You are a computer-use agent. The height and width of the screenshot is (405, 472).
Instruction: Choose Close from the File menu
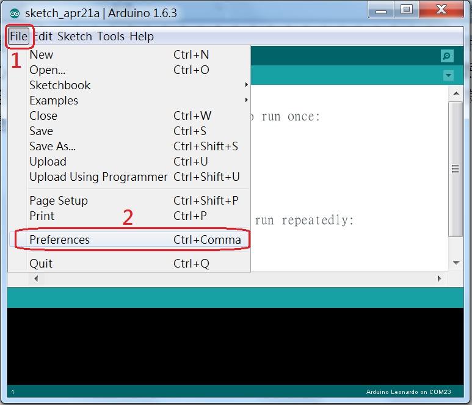point(129,116)
